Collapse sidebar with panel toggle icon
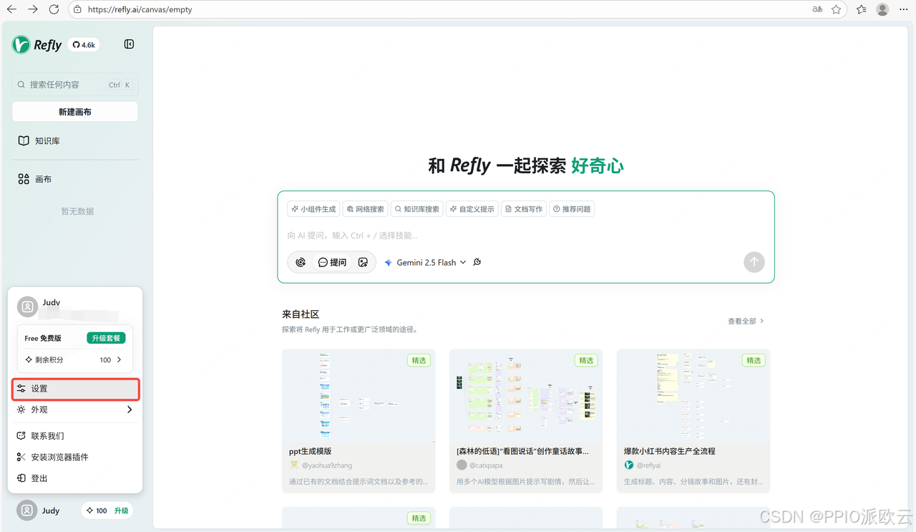The image size is (916, 532). coord(130,44)
